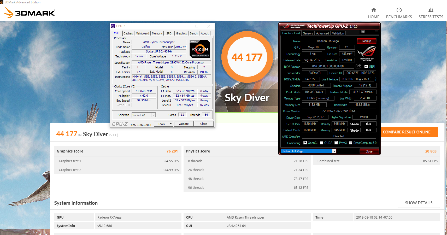Click the Show Details button
The image size is (447, 235).
419,203
